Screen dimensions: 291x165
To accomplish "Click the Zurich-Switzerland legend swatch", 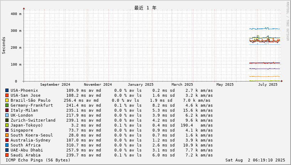I will 7,120.
